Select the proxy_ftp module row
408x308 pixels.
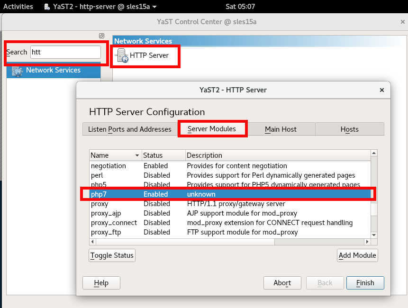coord(230,232)
